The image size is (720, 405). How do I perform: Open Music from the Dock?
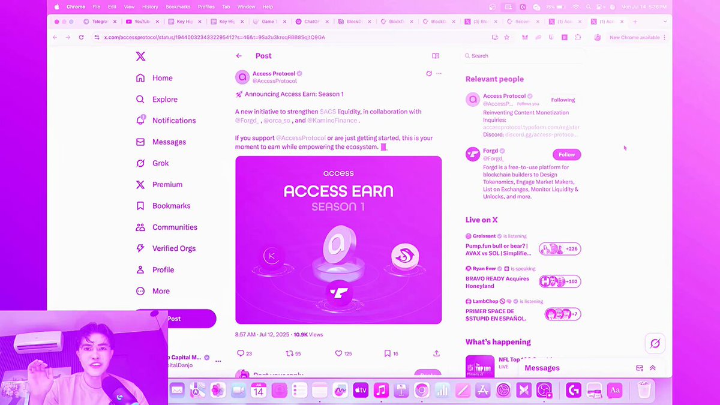point(381,391)
